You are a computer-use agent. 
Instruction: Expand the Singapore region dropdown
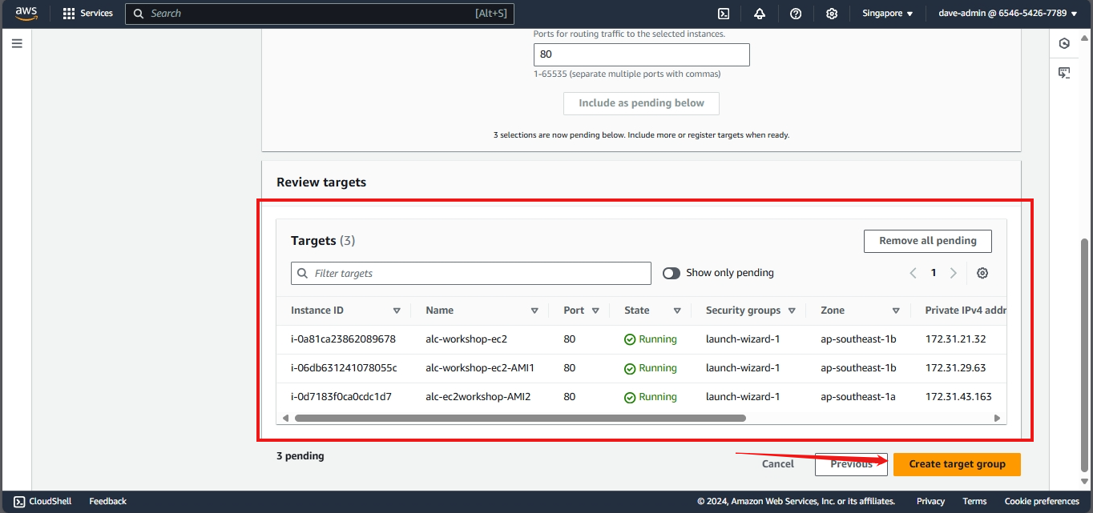point(887,14)
